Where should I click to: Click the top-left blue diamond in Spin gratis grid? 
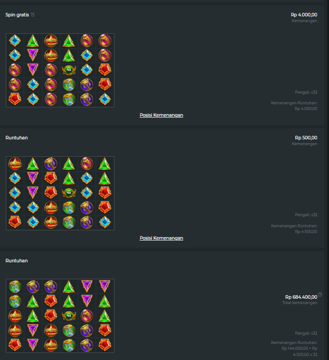[15, 41]
